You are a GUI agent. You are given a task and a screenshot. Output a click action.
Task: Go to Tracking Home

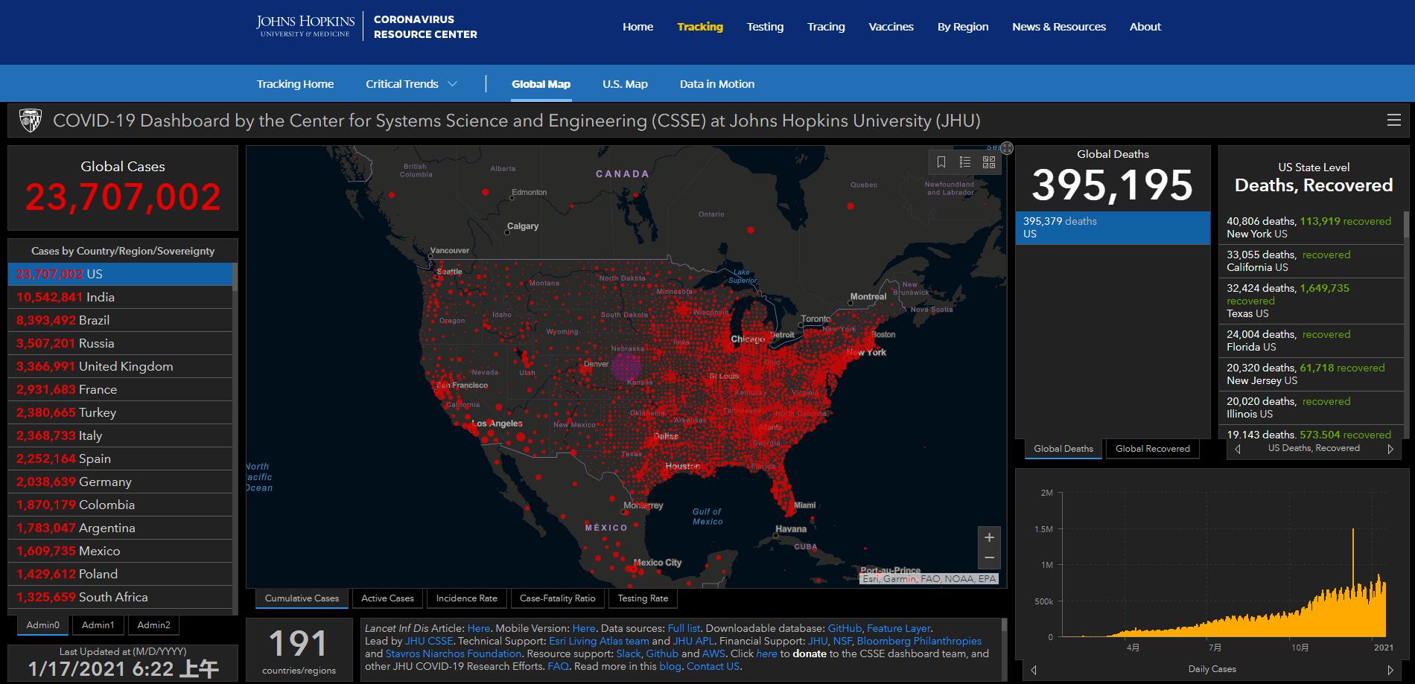click(295, 84)
